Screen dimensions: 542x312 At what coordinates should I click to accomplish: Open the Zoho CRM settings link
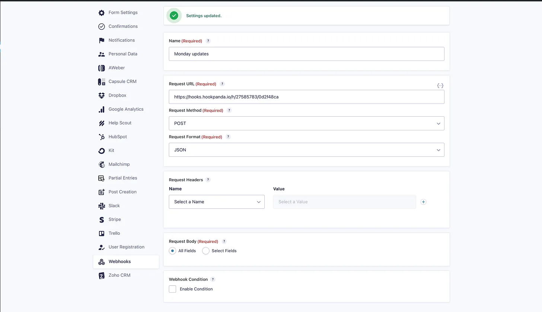119,275
